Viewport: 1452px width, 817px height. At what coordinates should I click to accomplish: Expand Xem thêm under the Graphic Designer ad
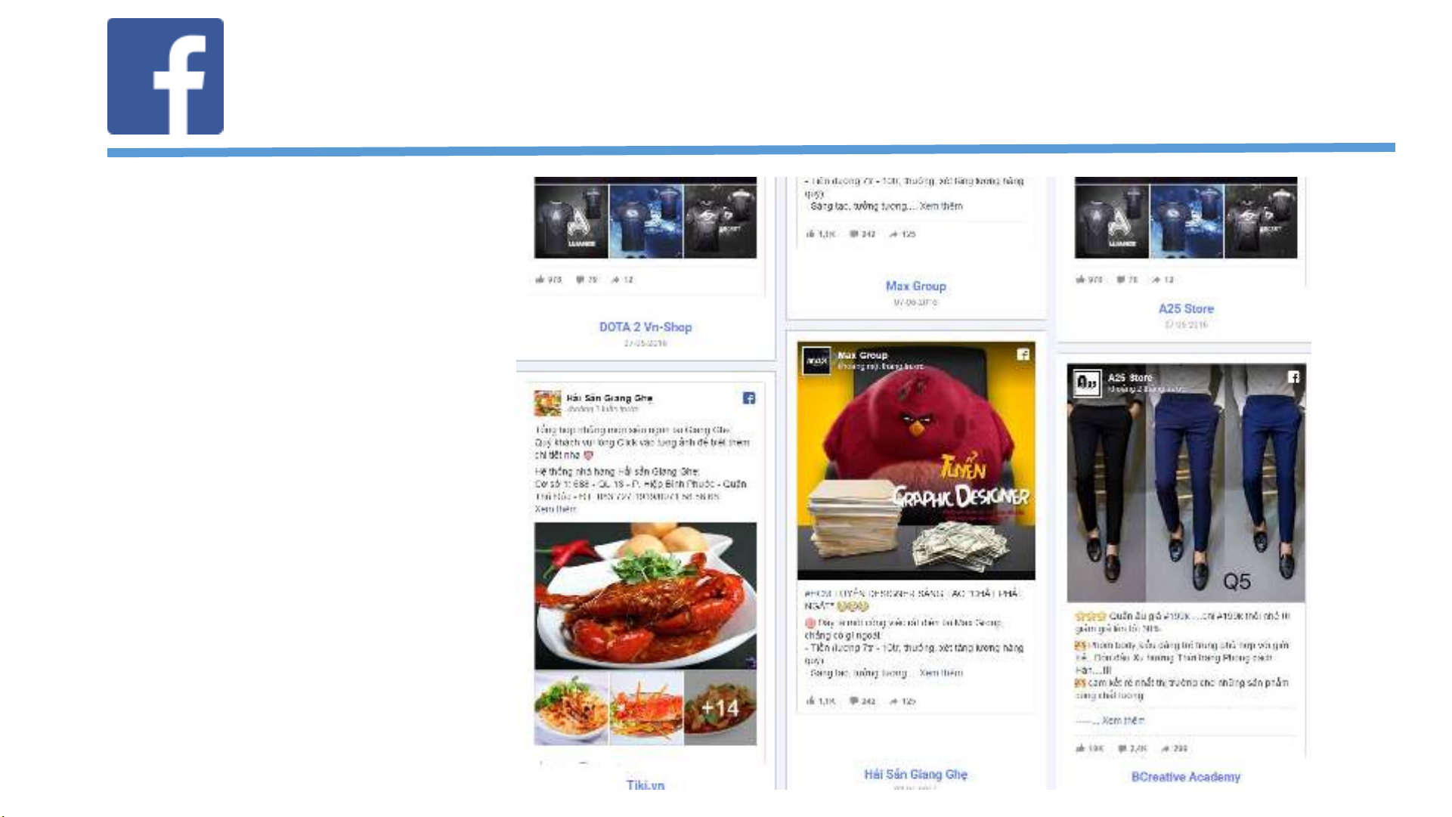(x=941, y=673)
